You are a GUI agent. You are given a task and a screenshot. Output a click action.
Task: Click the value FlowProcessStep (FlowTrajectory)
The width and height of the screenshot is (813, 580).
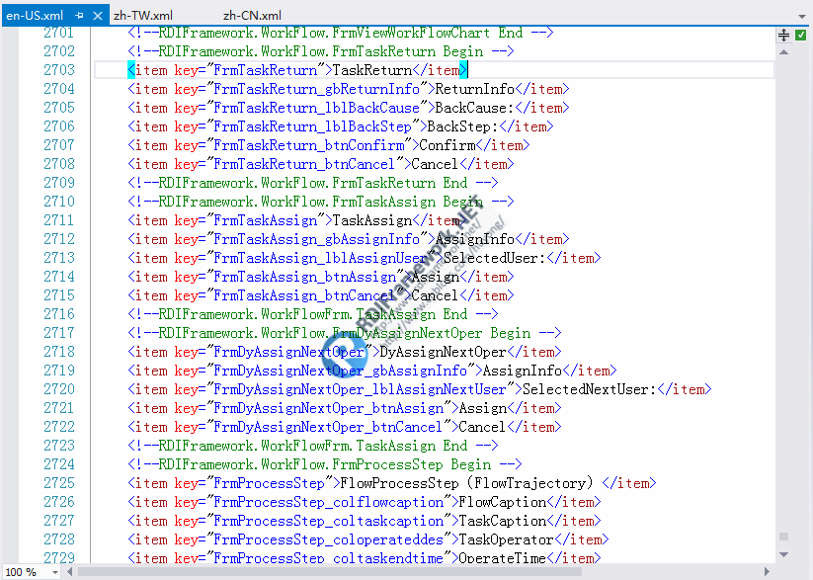466,483
